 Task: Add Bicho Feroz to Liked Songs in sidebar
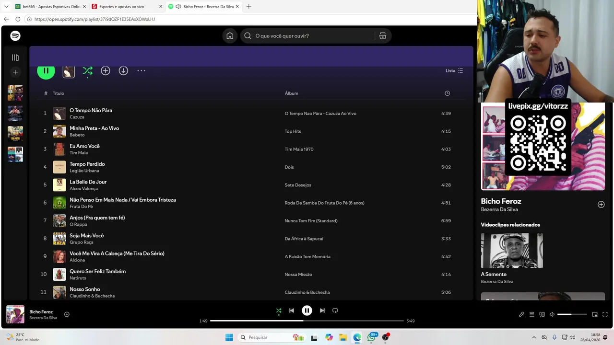pyautogui.click(x=601, y=205)
